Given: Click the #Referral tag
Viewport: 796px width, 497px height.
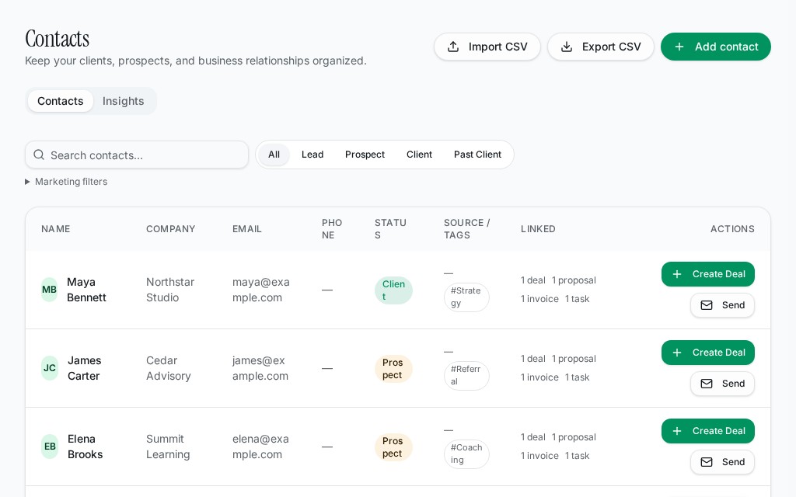Looking at the screenshot, I should coord(466,376).
